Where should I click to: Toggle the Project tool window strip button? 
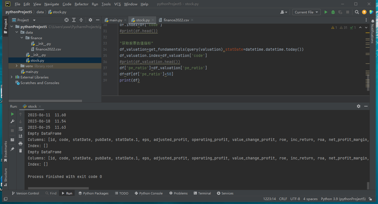click(6, 26)
